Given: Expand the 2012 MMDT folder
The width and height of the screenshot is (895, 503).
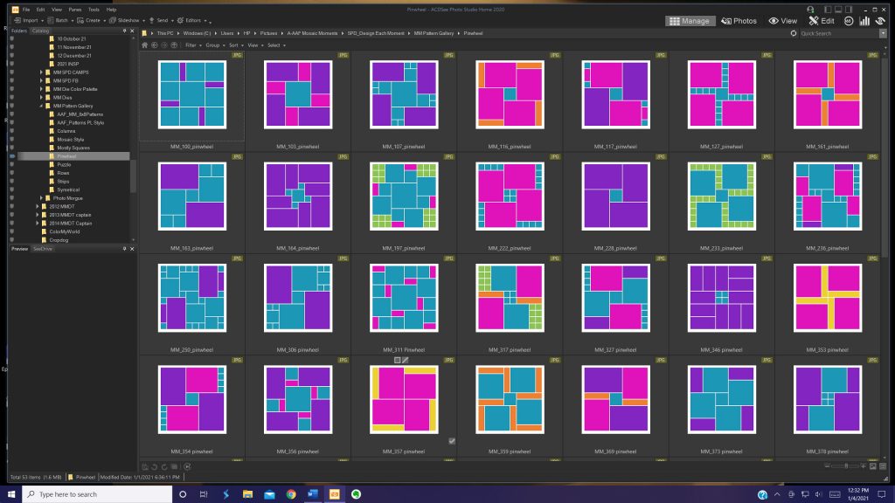Looking at the screenshot, I should [37, 206].
